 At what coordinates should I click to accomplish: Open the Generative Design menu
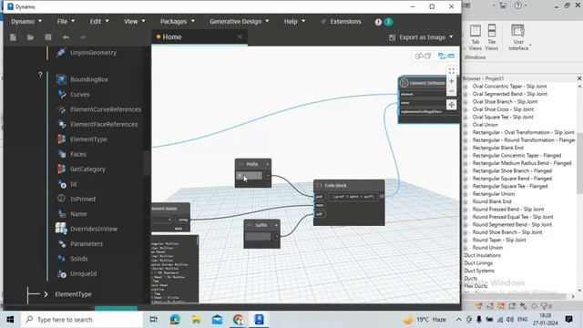pos(239,22)
